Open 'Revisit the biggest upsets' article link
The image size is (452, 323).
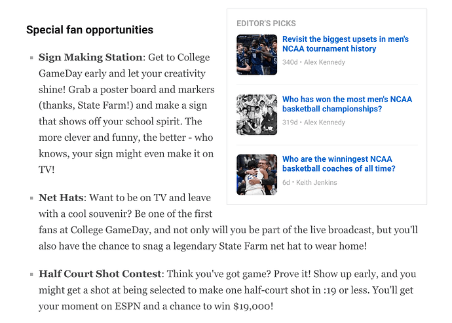tap(345, 44)
